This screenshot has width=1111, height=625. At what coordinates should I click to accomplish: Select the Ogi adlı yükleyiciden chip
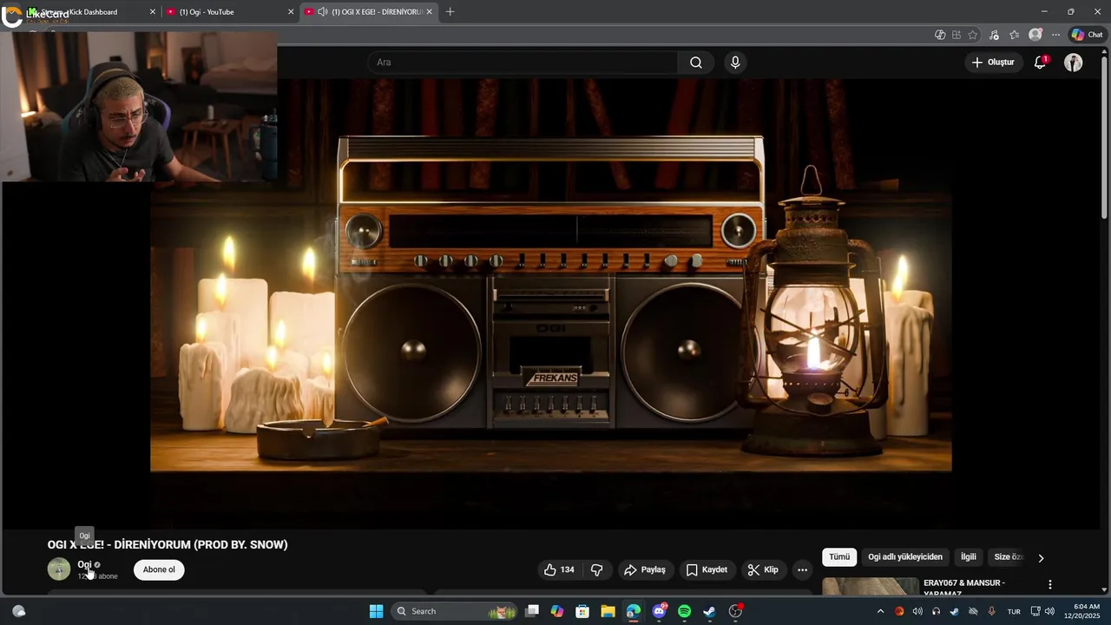coord(905,557)
